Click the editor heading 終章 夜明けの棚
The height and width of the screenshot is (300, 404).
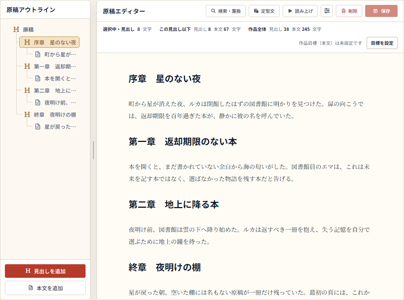coord(165,267)
